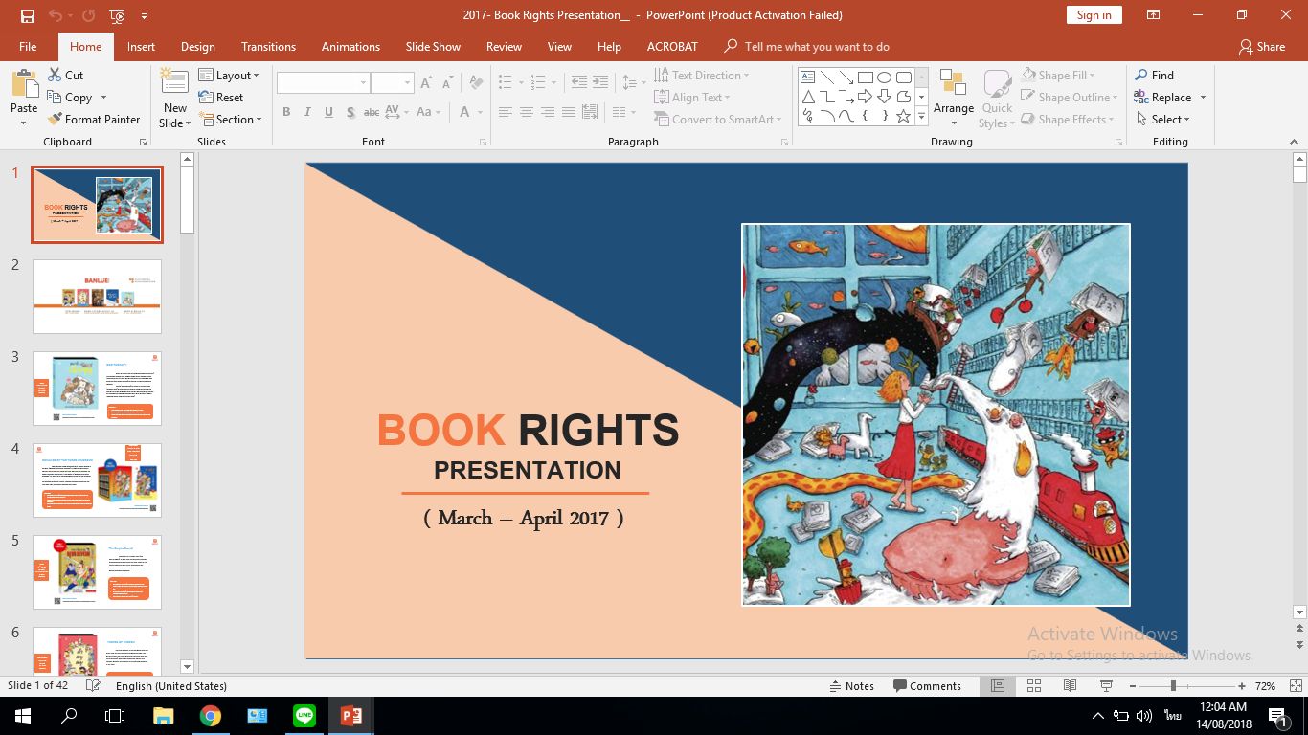Screen dimensions: 1308x735
Task: Open the Shape Fill dropdown
Action: coord(1059,76)
